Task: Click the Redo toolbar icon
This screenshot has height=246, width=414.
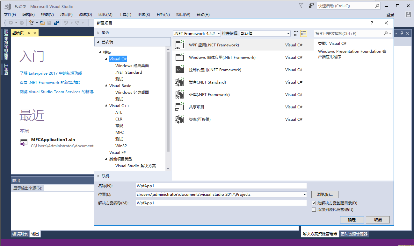Action: click(77, 23)
